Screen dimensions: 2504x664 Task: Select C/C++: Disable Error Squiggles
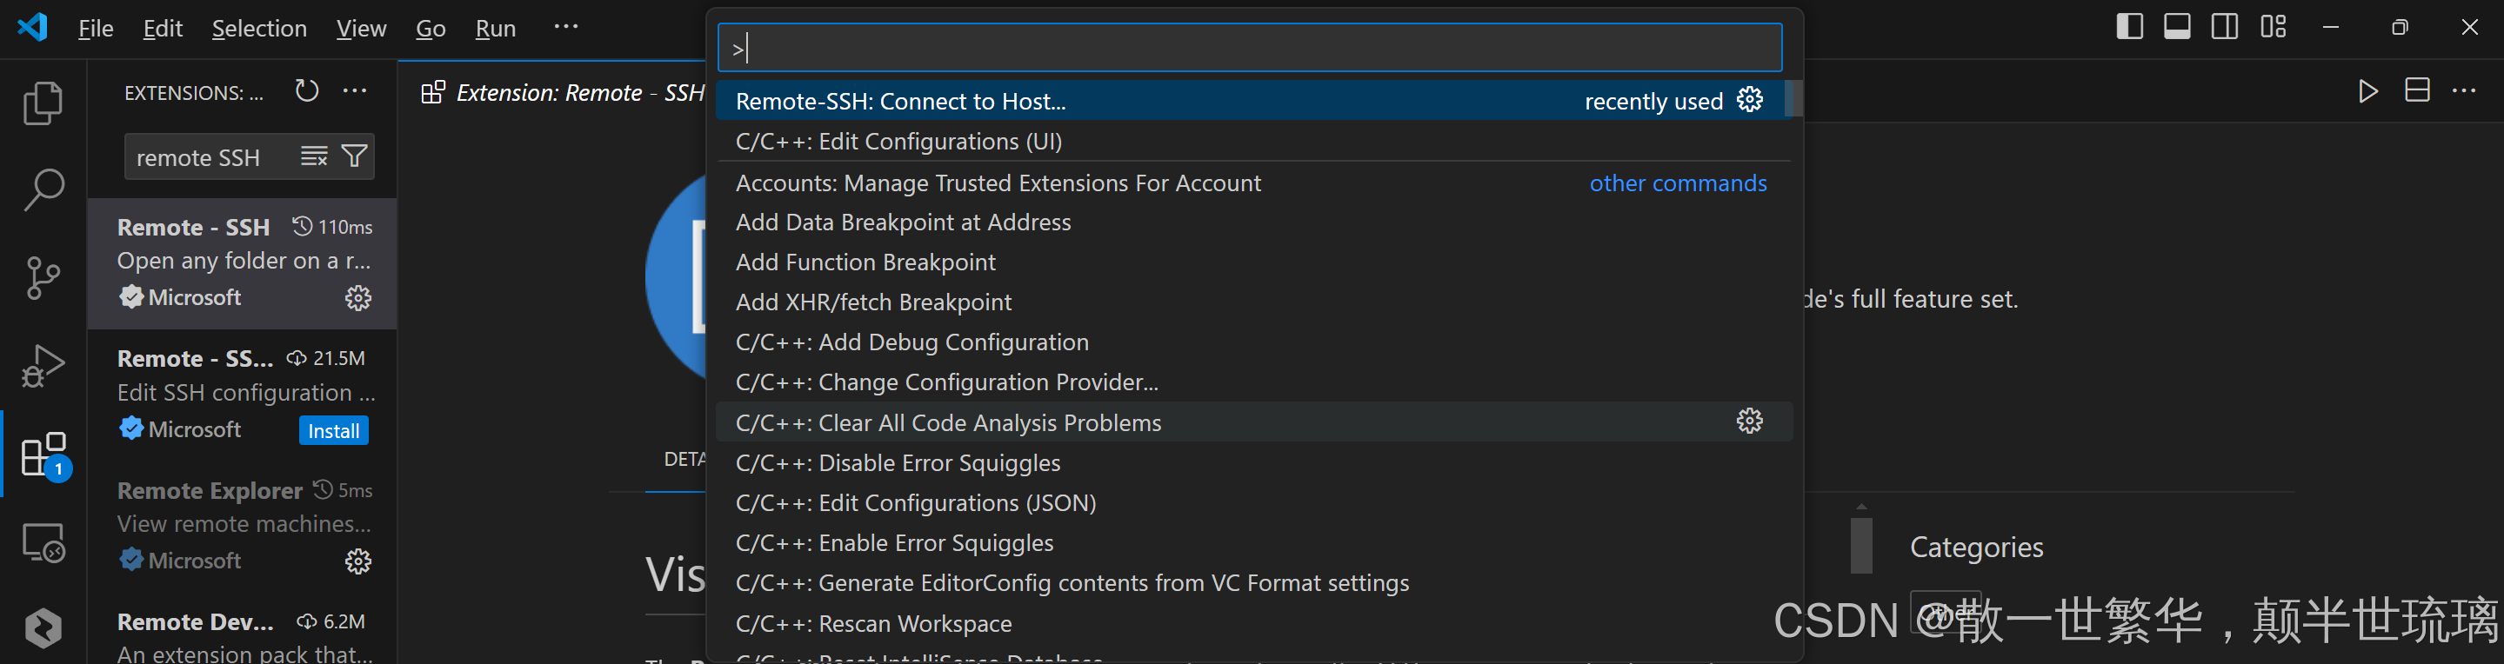tap(1253, 462)
